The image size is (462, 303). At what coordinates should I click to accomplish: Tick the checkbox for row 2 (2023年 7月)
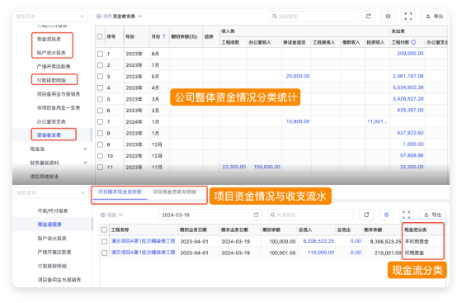(100, 65)
